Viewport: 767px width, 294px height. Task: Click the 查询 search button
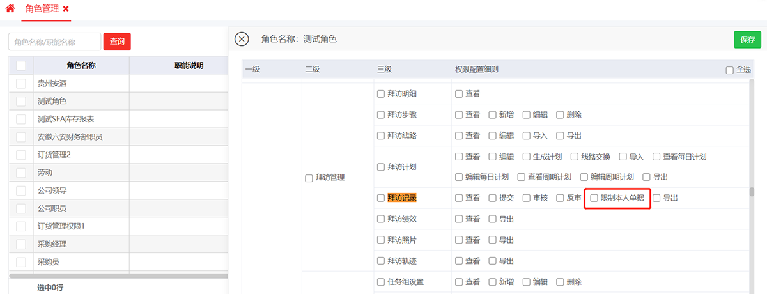117,42
